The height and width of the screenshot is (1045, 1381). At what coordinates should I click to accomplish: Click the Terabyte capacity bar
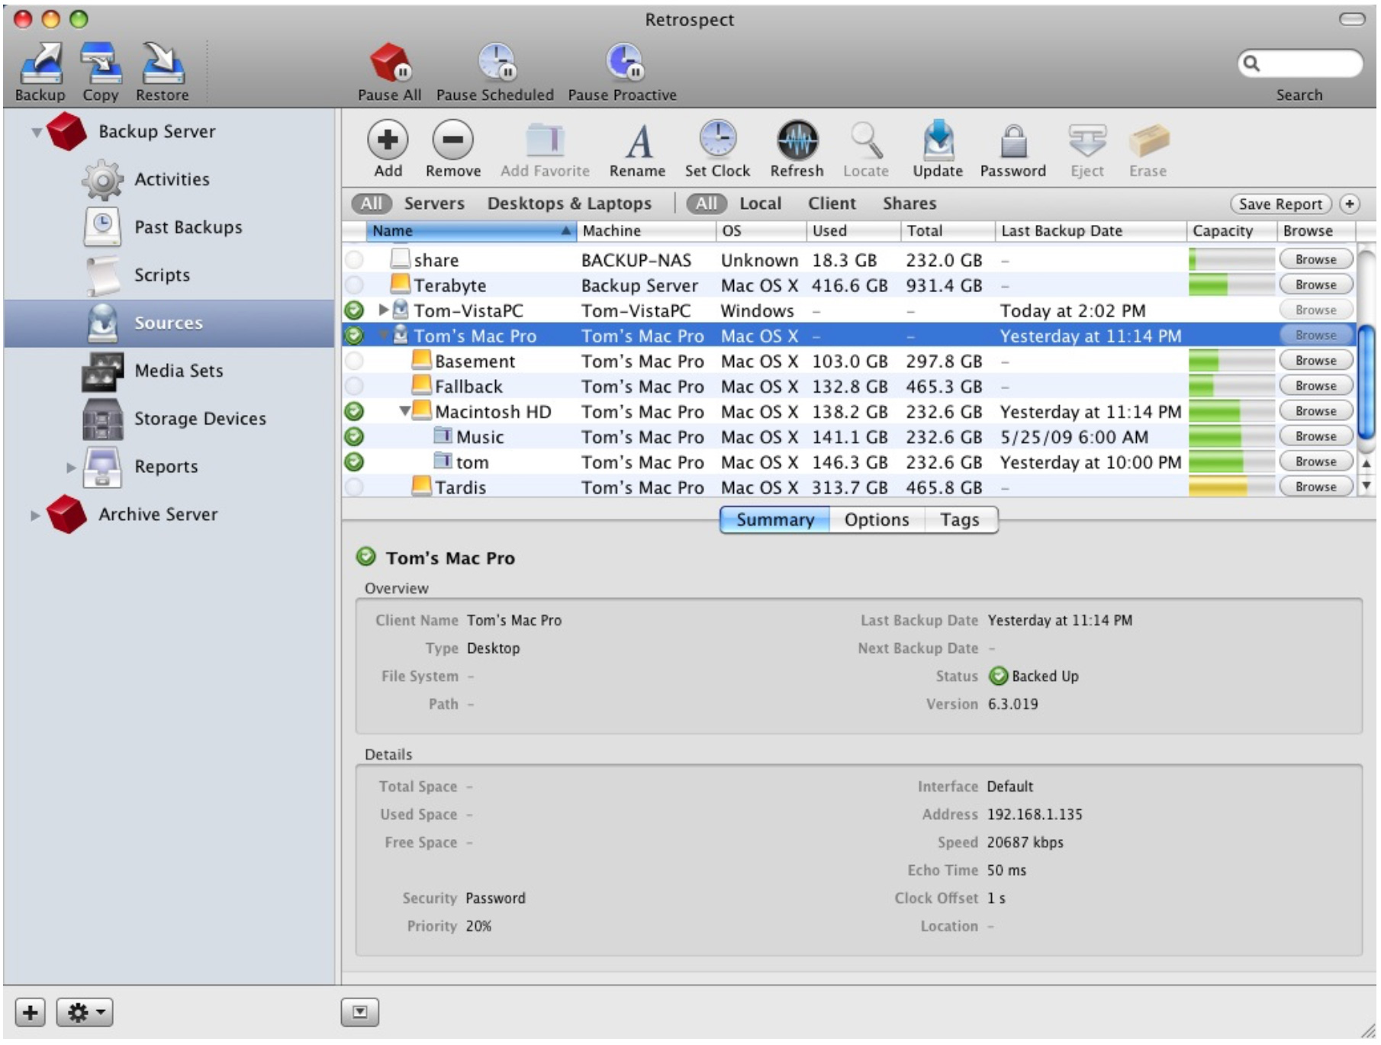(x=1231, y=285)
